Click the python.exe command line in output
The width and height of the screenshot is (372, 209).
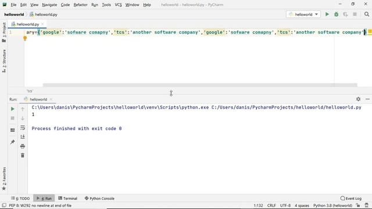pyautogui.click(x=196, y=107)
